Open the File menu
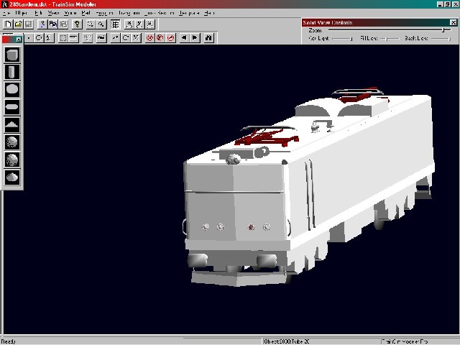 pos(6,13)
